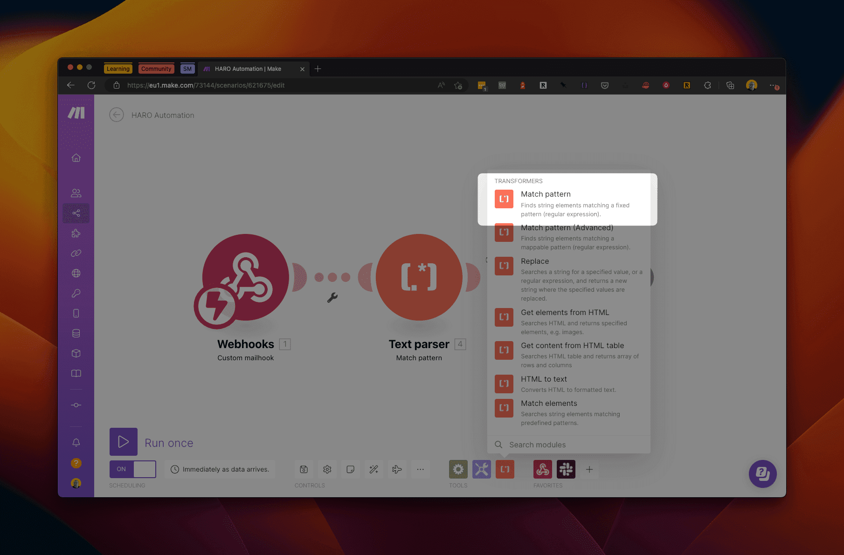Open the browser Collections icon

pyautogui.click(x=730, y=85)
